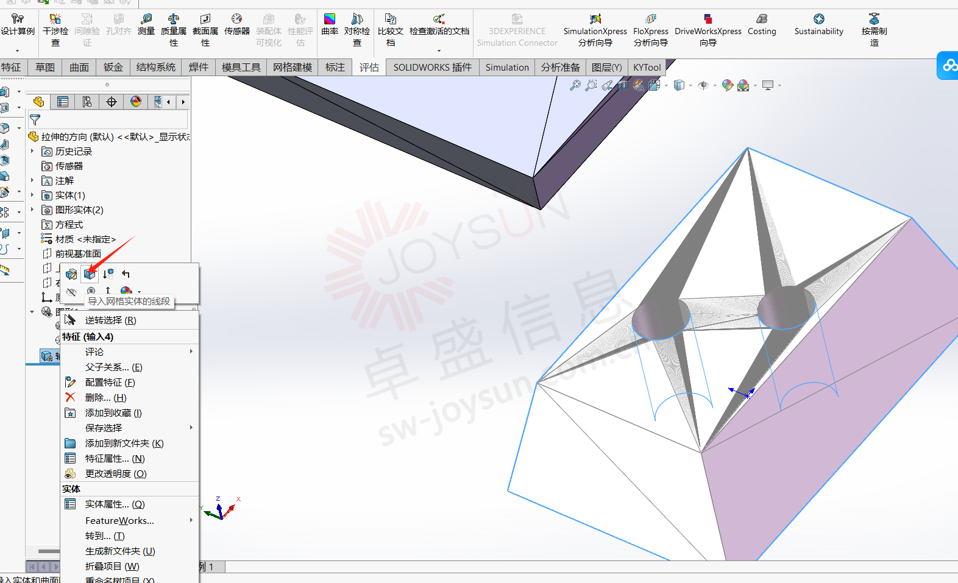Image resolution: width=958 pixels, height=583 pixels.
Task: Open 评论 submenu arrow
Action: pos(191,352)
